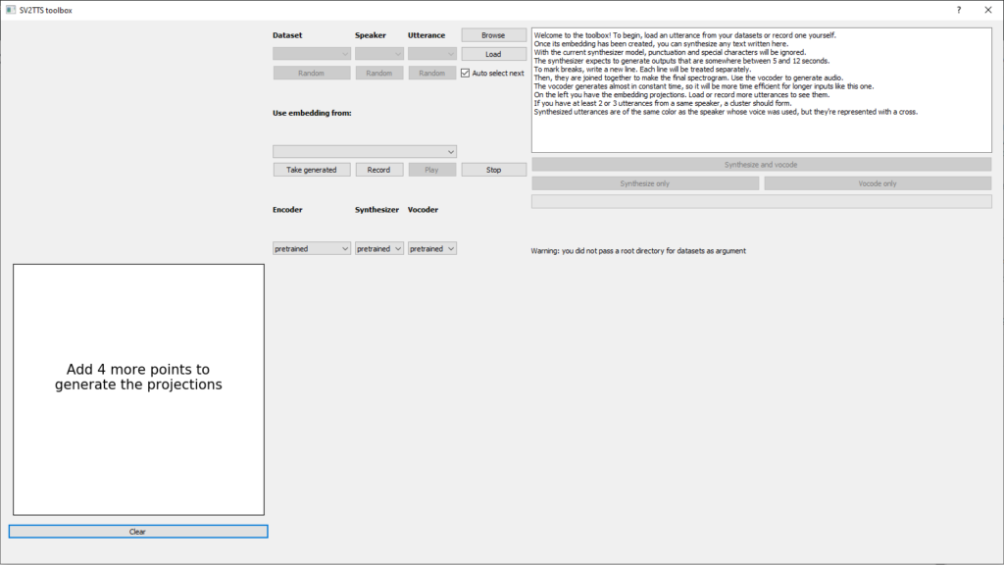Click the Play button
Screen dimensions: 1004x565
pyautogui.click(x=432, y=170)
